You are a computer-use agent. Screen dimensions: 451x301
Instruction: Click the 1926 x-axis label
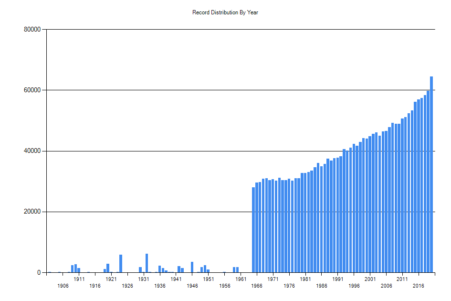tap(127, 286)
